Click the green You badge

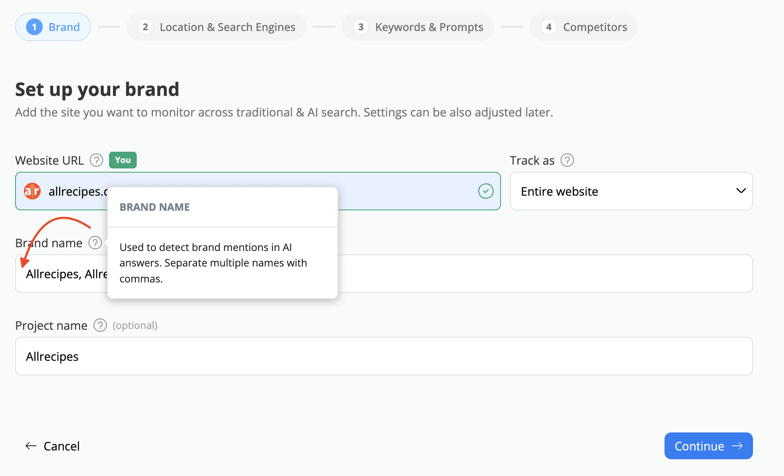[123, 160]
